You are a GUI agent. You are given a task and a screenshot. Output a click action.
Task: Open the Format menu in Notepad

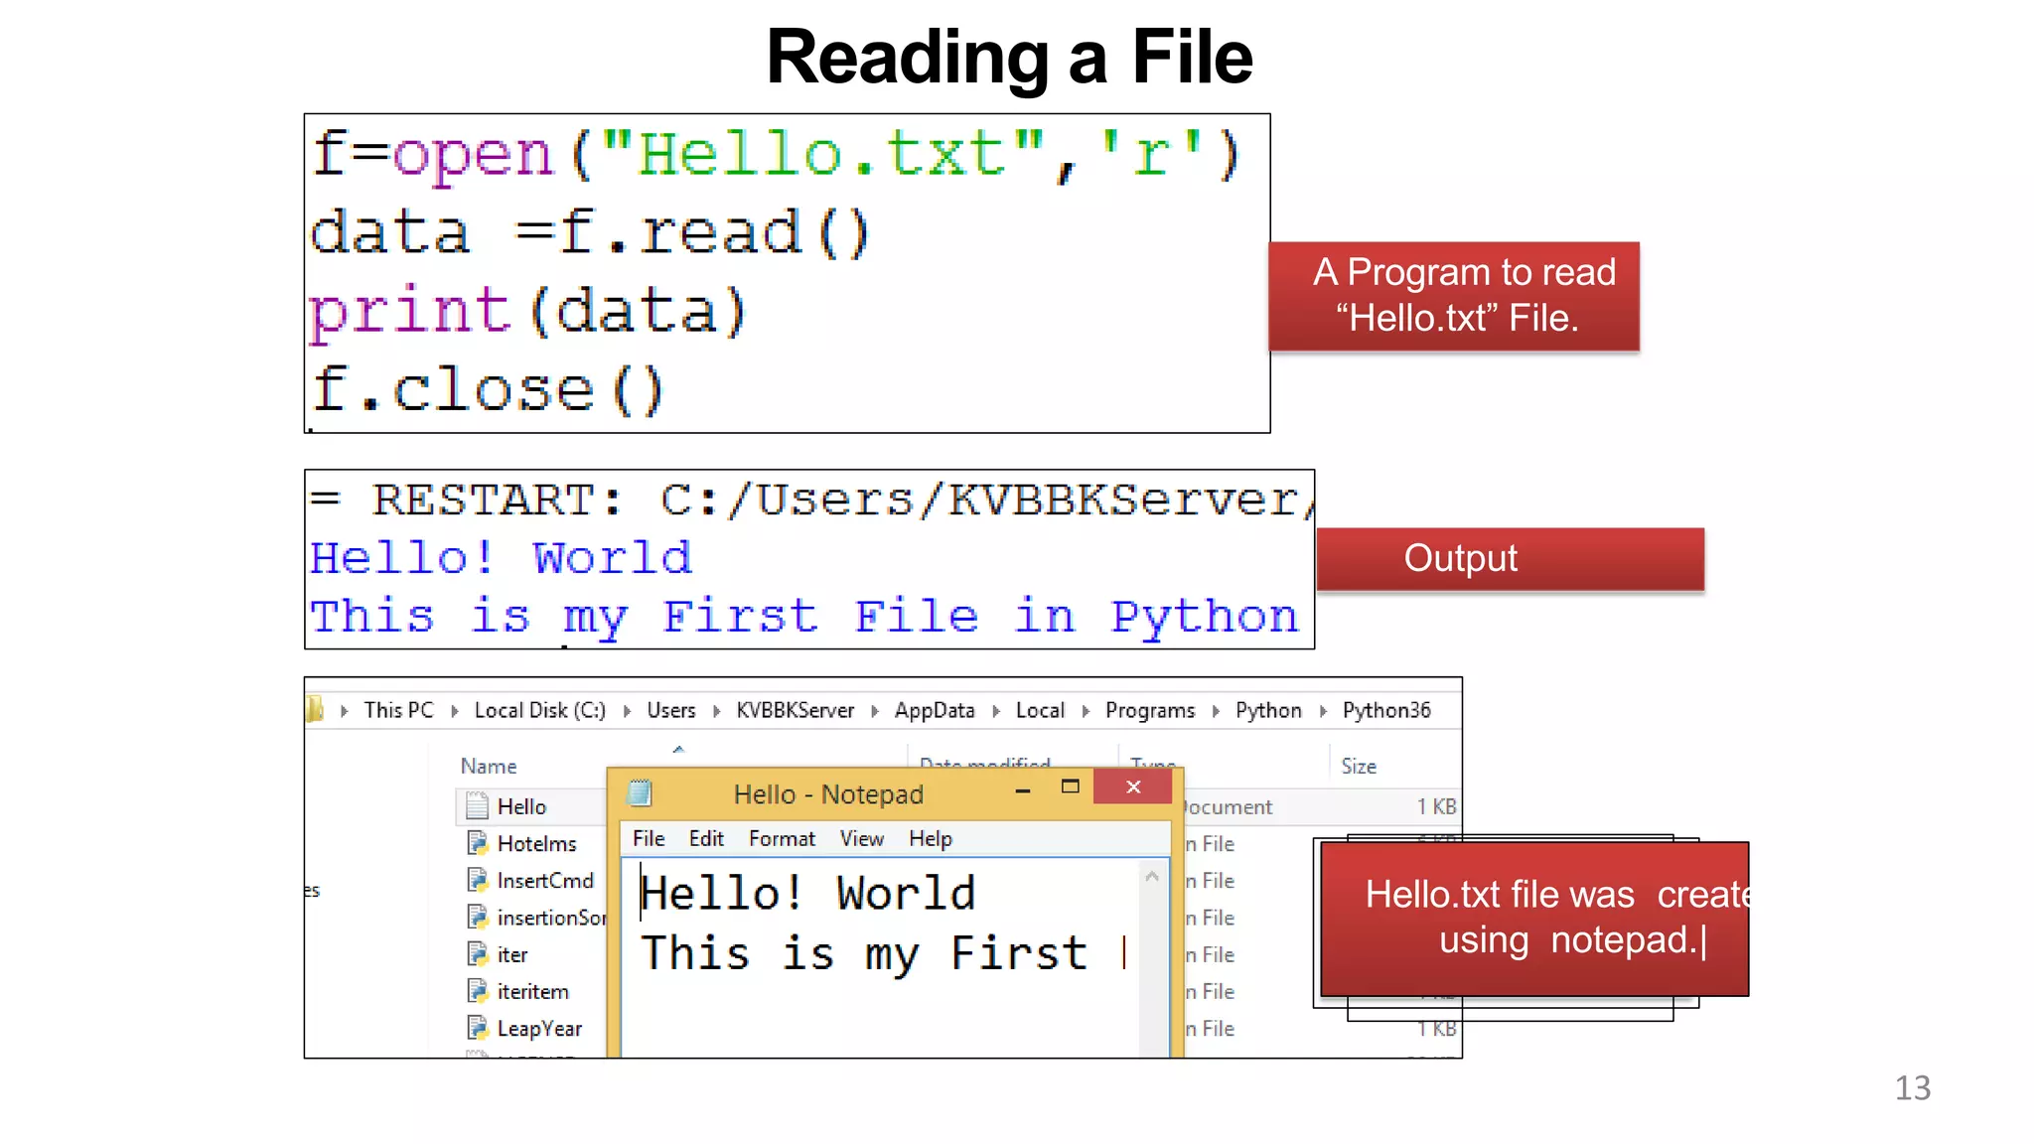click(x=782, y=838)
